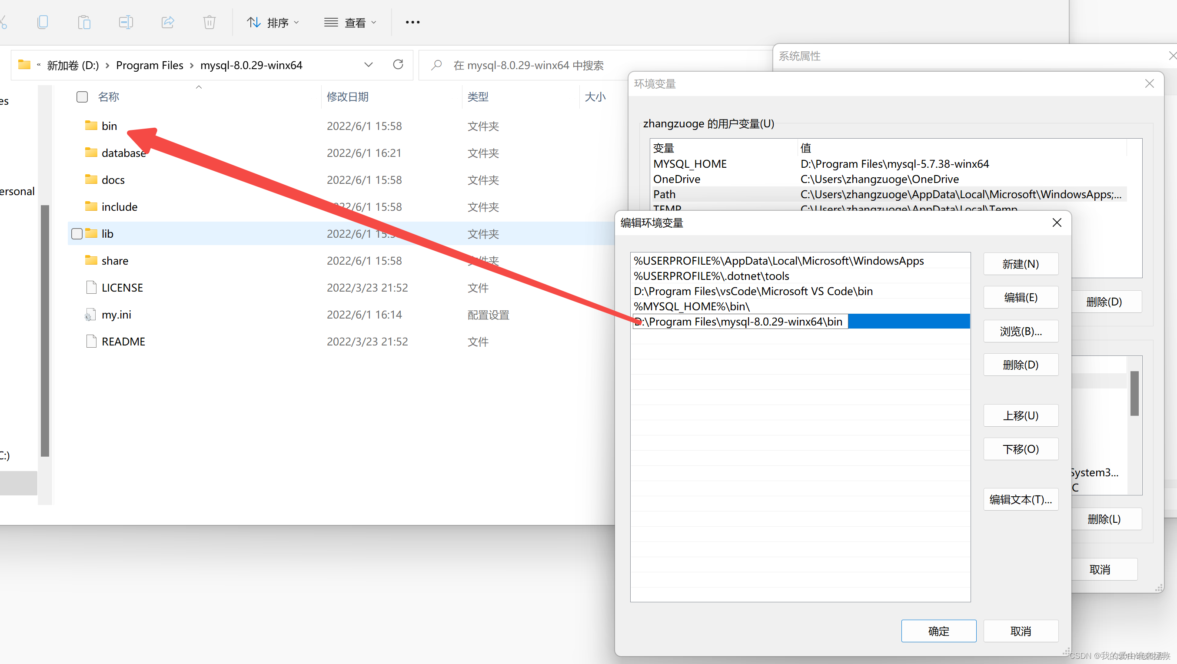Sort by the 大小 column header
Screen dimensions: 1177x664
click(595, 97)
